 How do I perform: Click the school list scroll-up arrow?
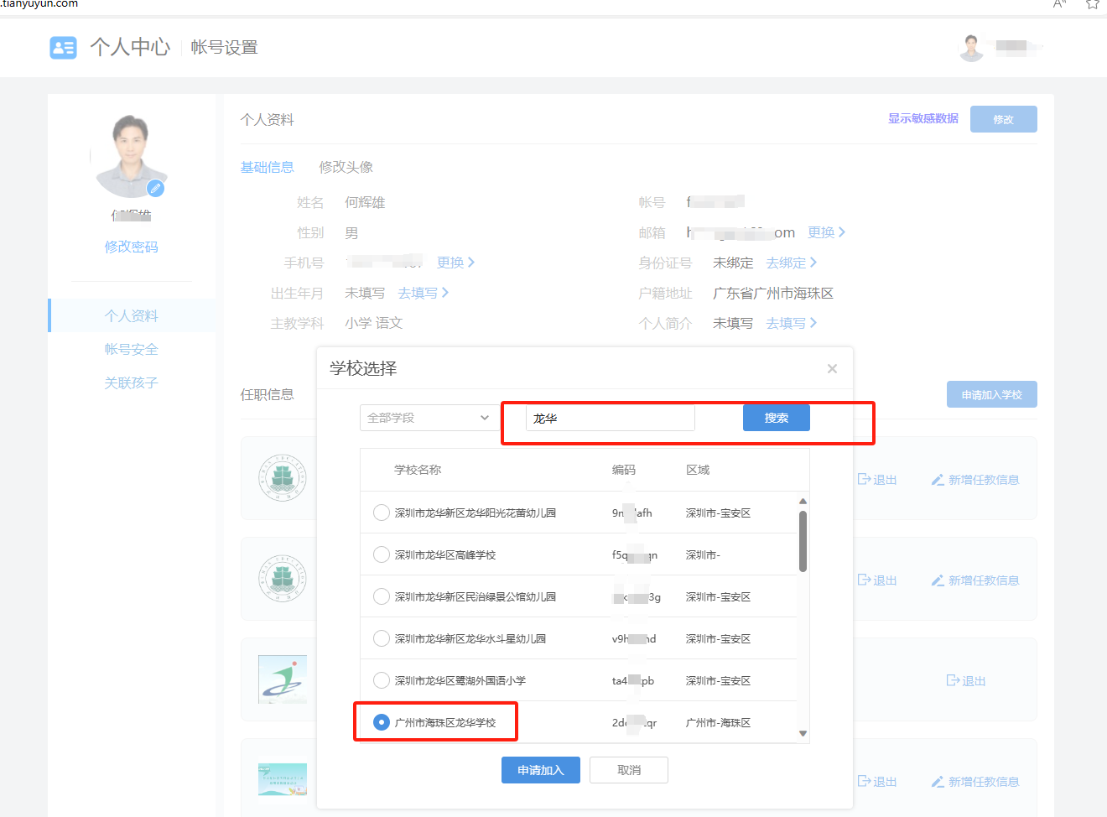pyautogui.click(x=803, y=502)
